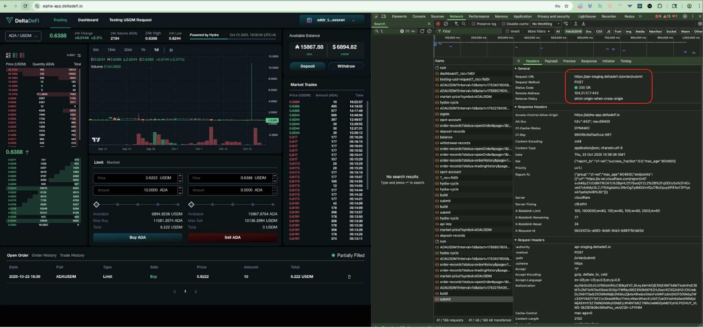The image size is (703, 328).
Task: Open the DevTools settings gear
Action: tap(685, 17)
